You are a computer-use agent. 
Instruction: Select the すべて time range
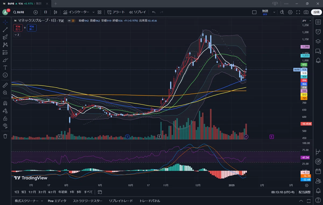click(88, 192)
